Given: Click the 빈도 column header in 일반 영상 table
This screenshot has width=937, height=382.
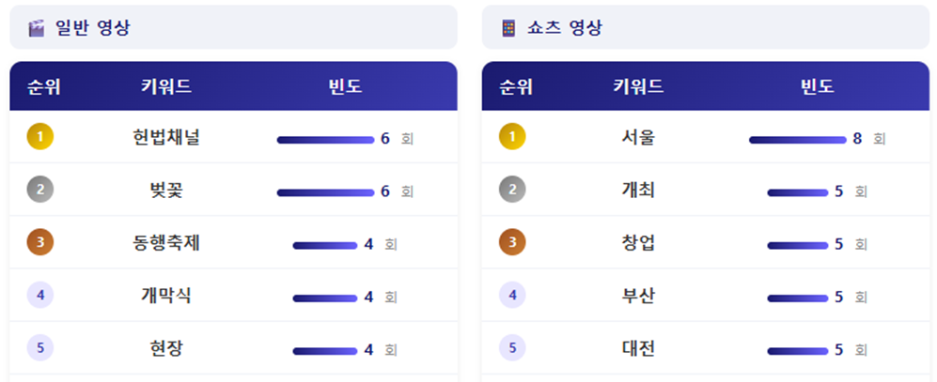Looking at the screenshot, I should [345, 87].
